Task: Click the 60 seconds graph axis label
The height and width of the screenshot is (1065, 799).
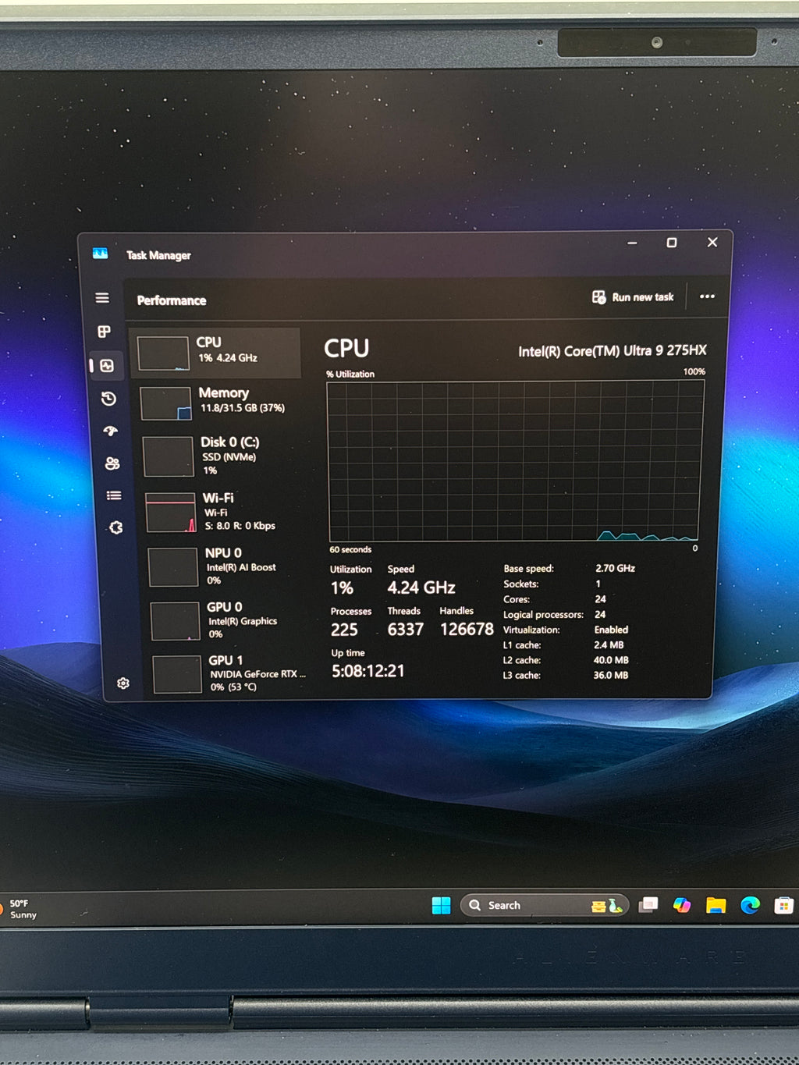Action: click(x=350, y=549)
